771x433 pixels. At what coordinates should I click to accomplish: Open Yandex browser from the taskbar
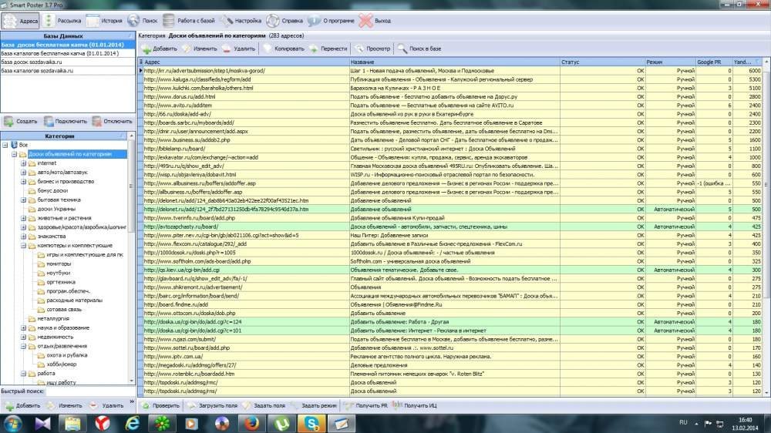[103, 423]
